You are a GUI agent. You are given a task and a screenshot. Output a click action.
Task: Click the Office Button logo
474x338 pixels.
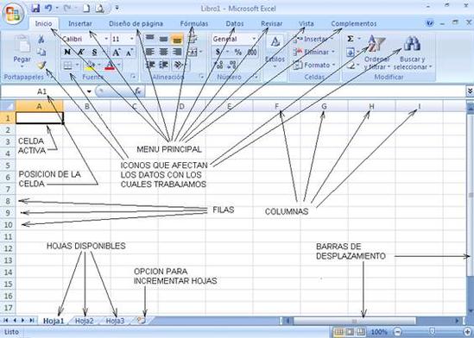click(13, 14)
